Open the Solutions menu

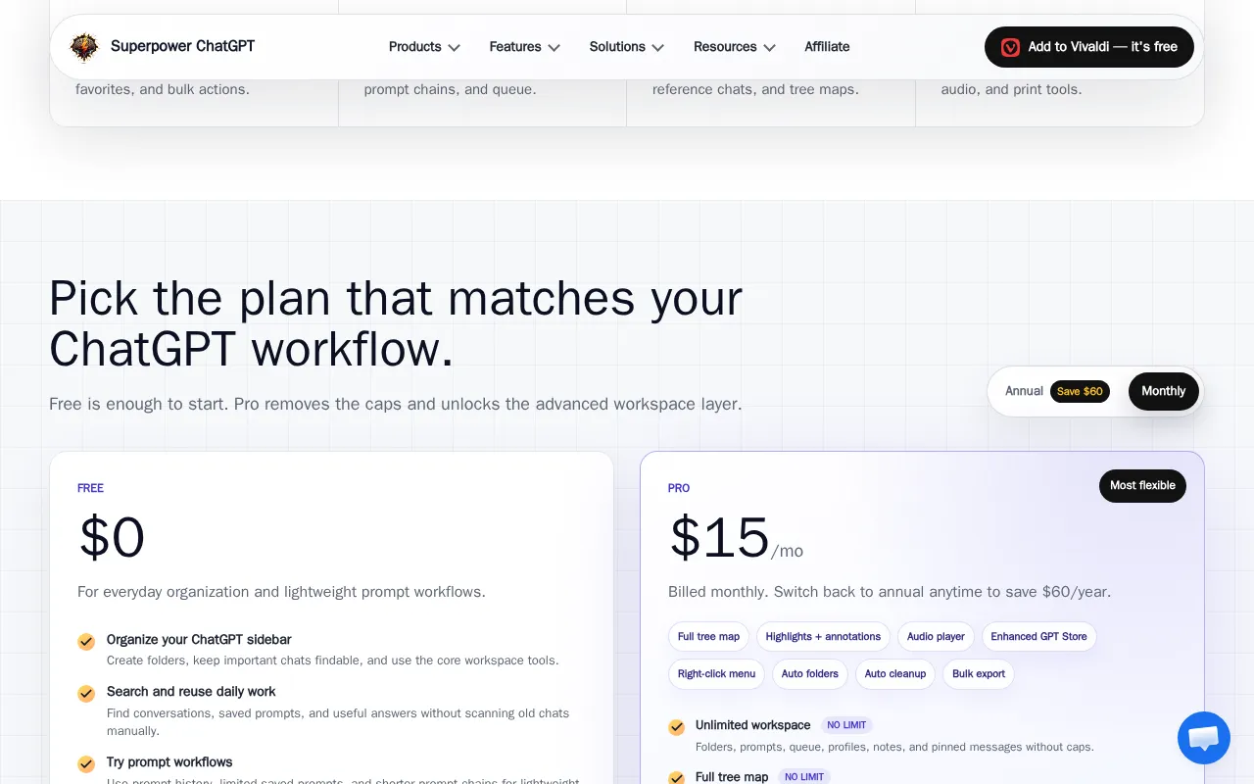click(x=627, y=47)
